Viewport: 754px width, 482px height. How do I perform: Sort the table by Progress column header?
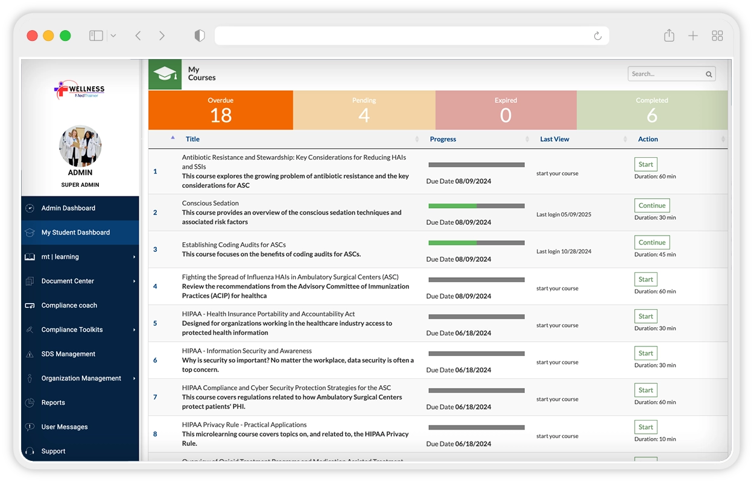pyautogui.click(x=443, y=139)
